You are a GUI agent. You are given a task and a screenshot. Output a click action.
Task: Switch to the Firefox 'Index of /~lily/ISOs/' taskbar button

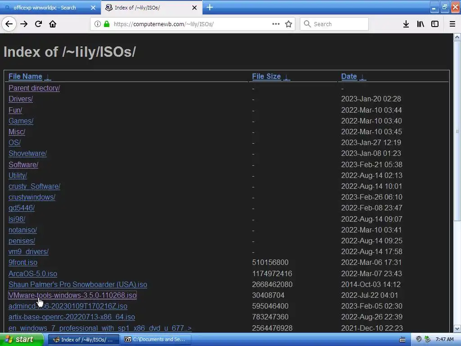coord(83,340)
